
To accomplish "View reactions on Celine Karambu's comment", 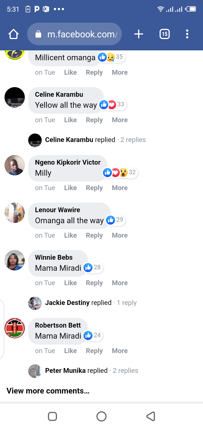I will (x=112, y=105).
